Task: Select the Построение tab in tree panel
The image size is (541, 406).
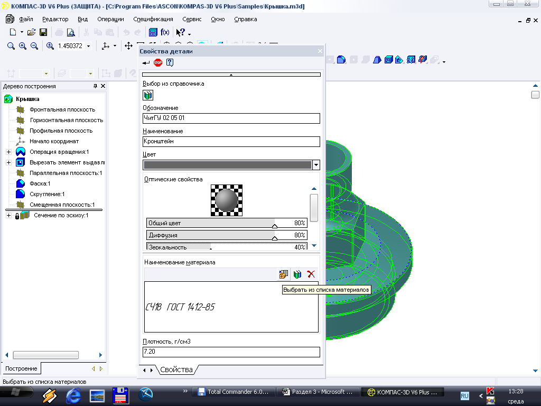Action: 21,368
